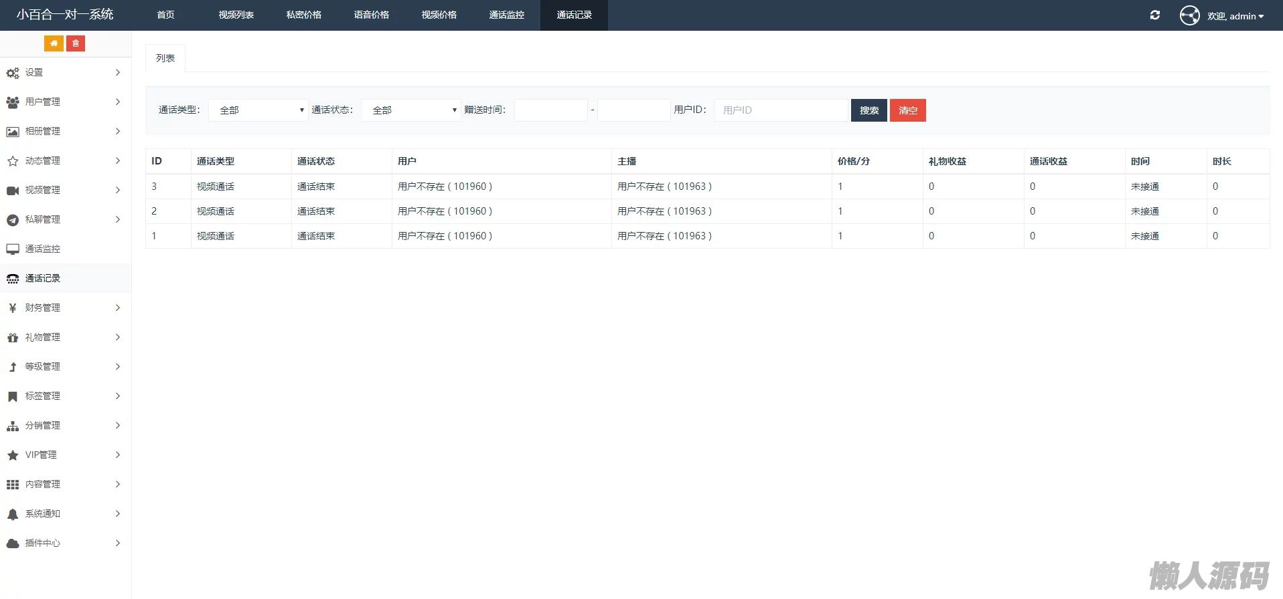Click the admin avatar icon
Viewport: 1283px width, 599px height.
tap(1189, 15)
